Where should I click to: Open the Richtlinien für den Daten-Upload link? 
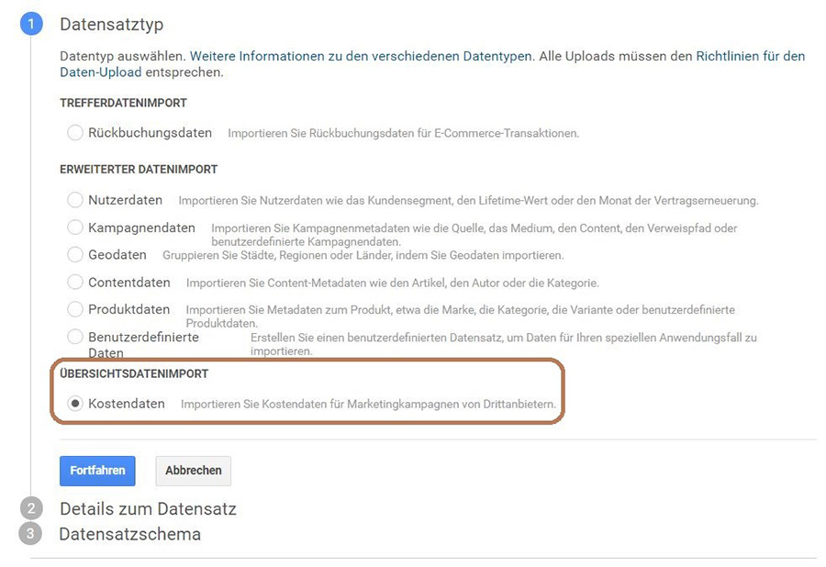click(x=751, y=56)
